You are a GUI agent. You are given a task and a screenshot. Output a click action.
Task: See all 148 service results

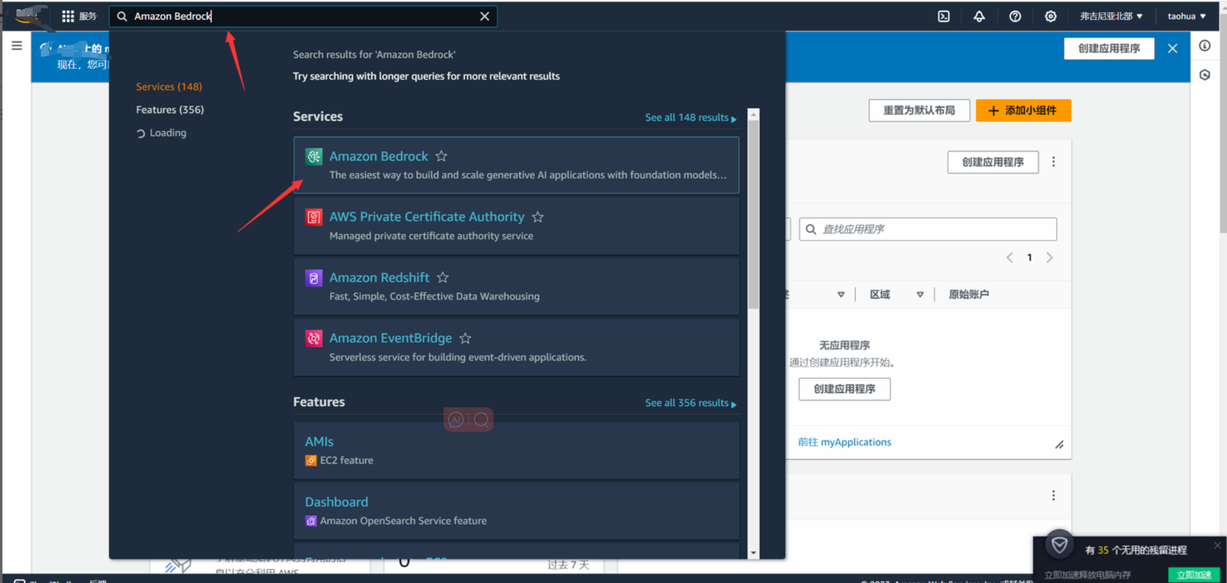click(690, 117)
